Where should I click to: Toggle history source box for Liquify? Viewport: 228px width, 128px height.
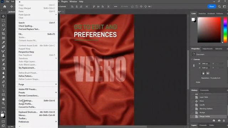coord(192,105)
